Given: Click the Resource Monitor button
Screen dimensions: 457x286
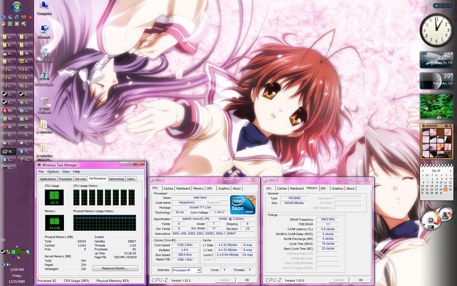Looking at the screenshot, I should coord(115,268).
